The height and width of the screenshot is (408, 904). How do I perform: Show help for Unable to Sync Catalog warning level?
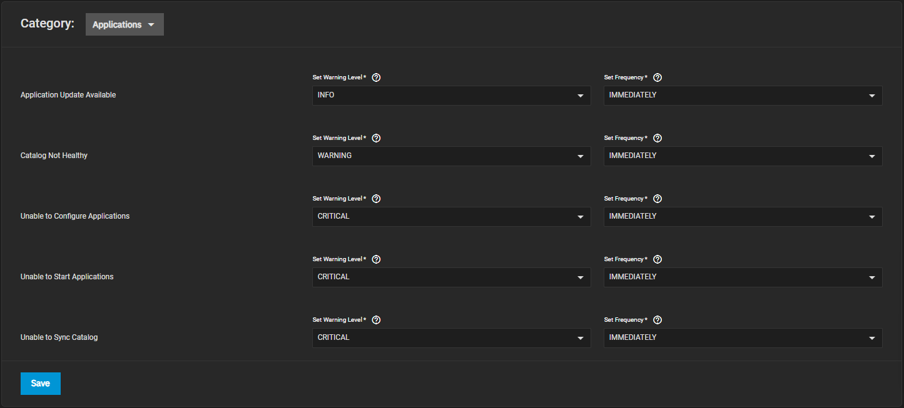coord(376,321)
